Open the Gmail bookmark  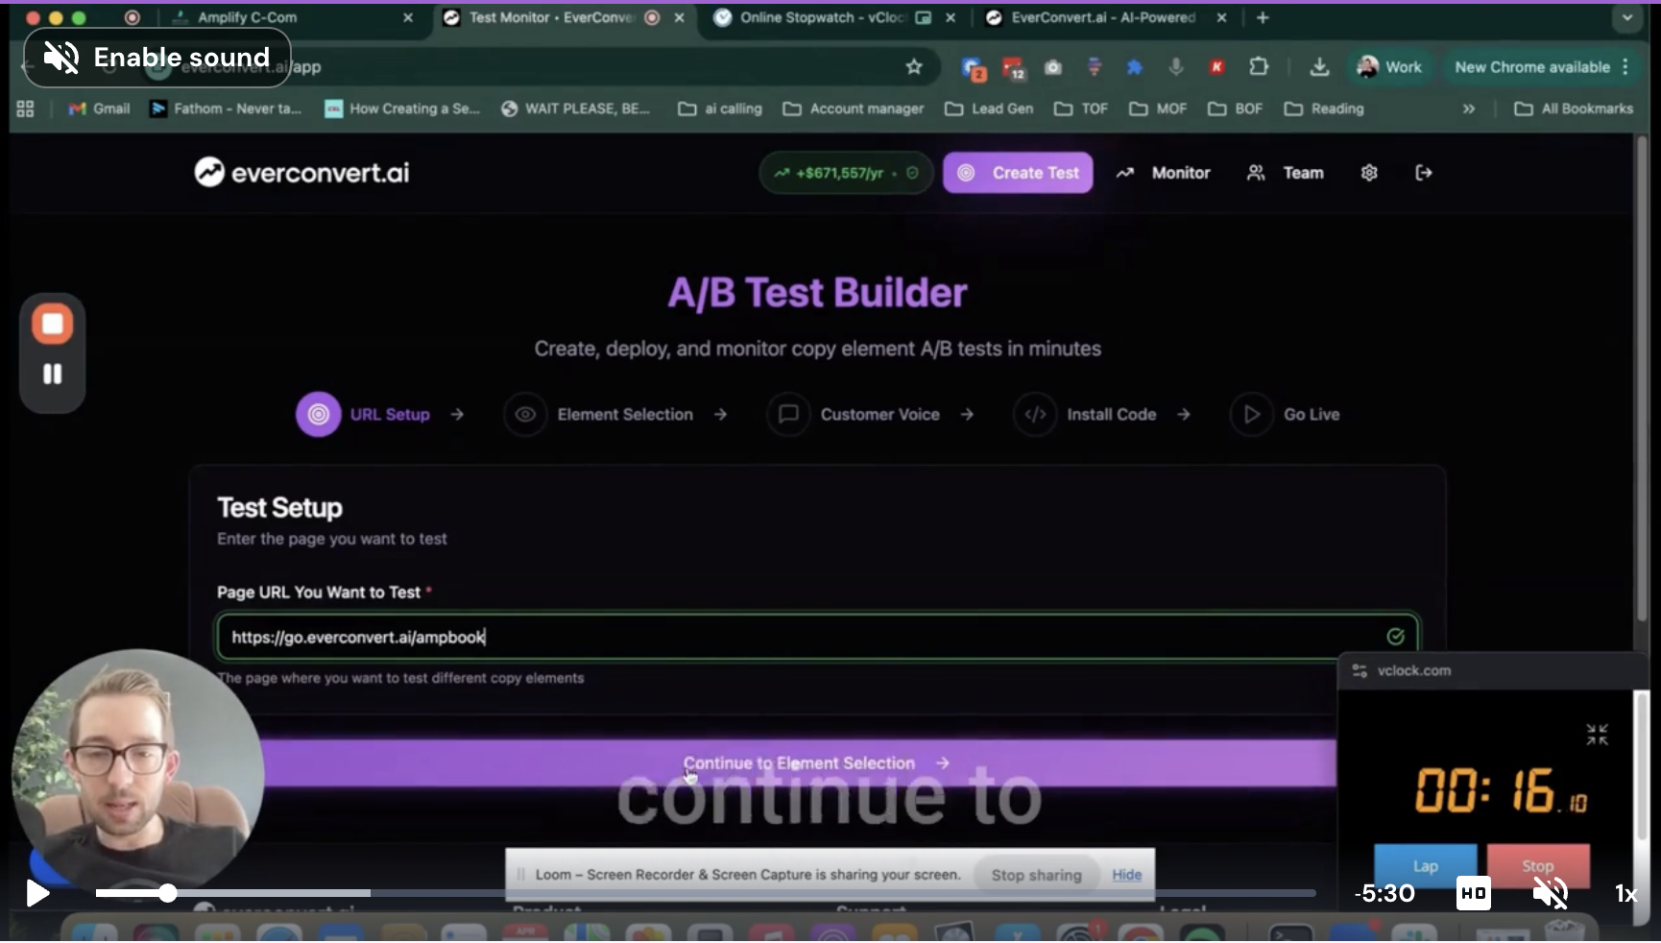99,109
